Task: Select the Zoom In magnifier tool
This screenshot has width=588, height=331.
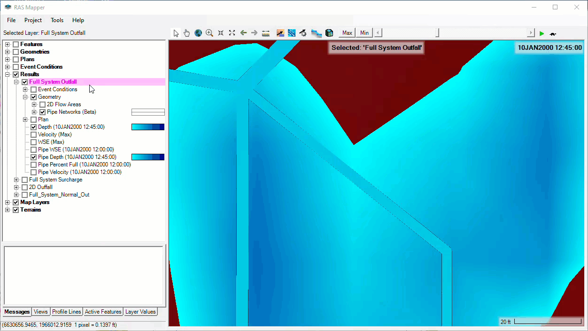Action: point(209,33)
